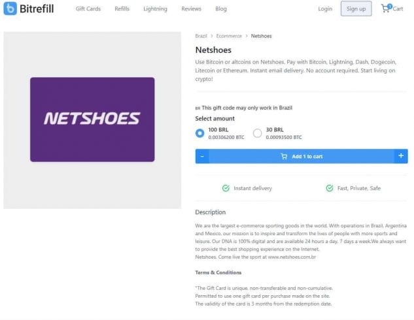Open the Refills menu
The height and width of the screenshot is (320, 414).
[122, 8]
